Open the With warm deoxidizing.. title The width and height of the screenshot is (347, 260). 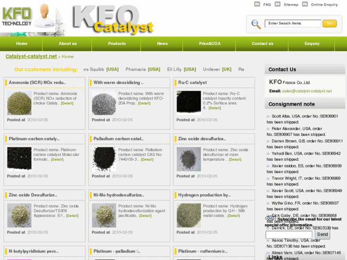[x=118, y=83]
